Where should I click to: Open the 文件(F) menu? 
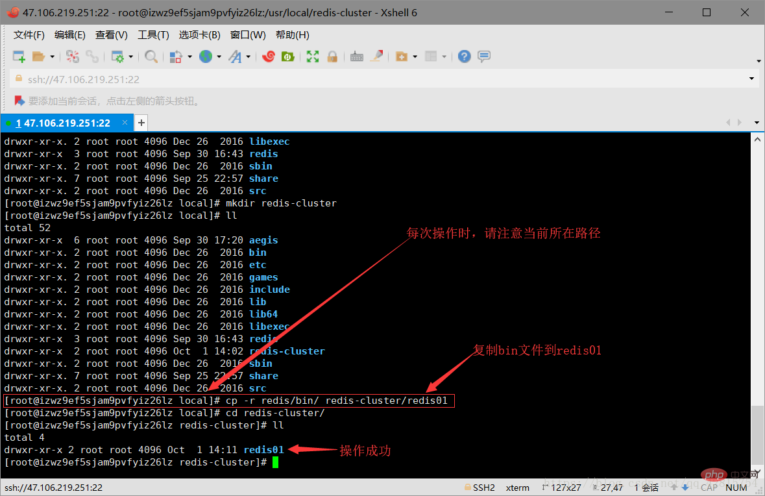(x=29, y=34)
